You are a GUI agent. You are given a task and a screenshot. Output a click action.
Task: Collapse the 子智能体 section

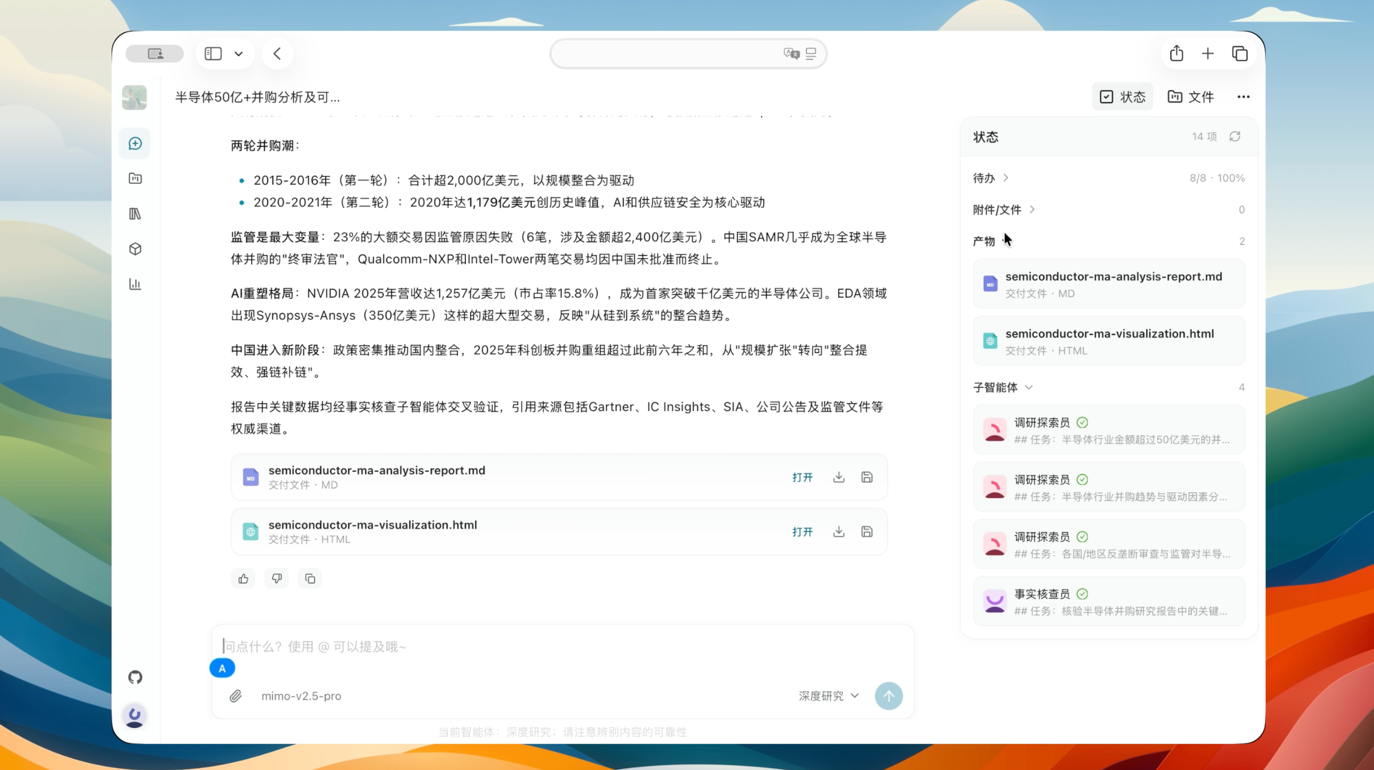(1003, 387)
